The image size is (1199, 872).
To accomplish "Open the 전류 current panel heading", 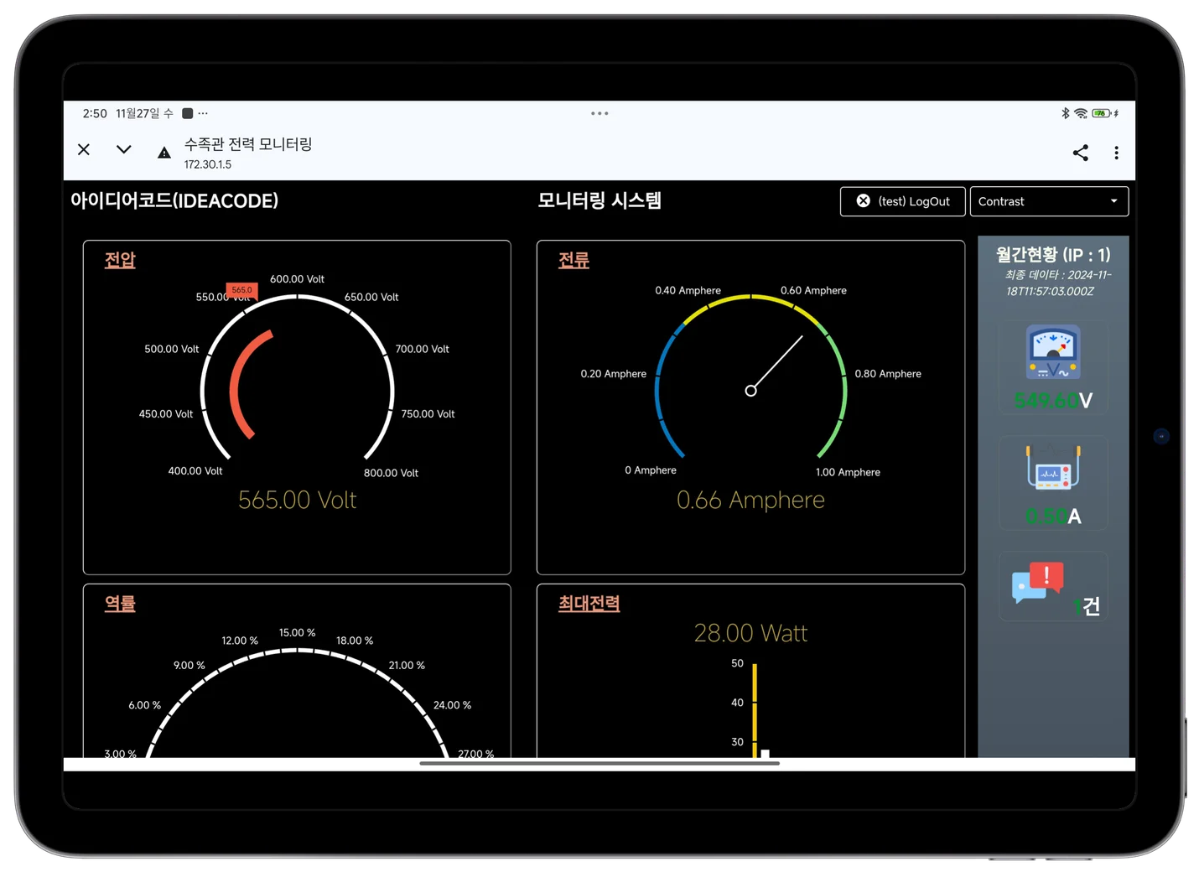I will (x=574, y=260).
